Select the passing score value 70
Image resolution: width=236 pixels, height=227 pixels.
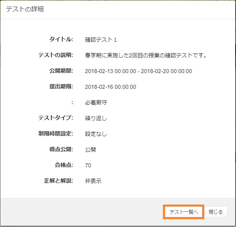(88, 165)
